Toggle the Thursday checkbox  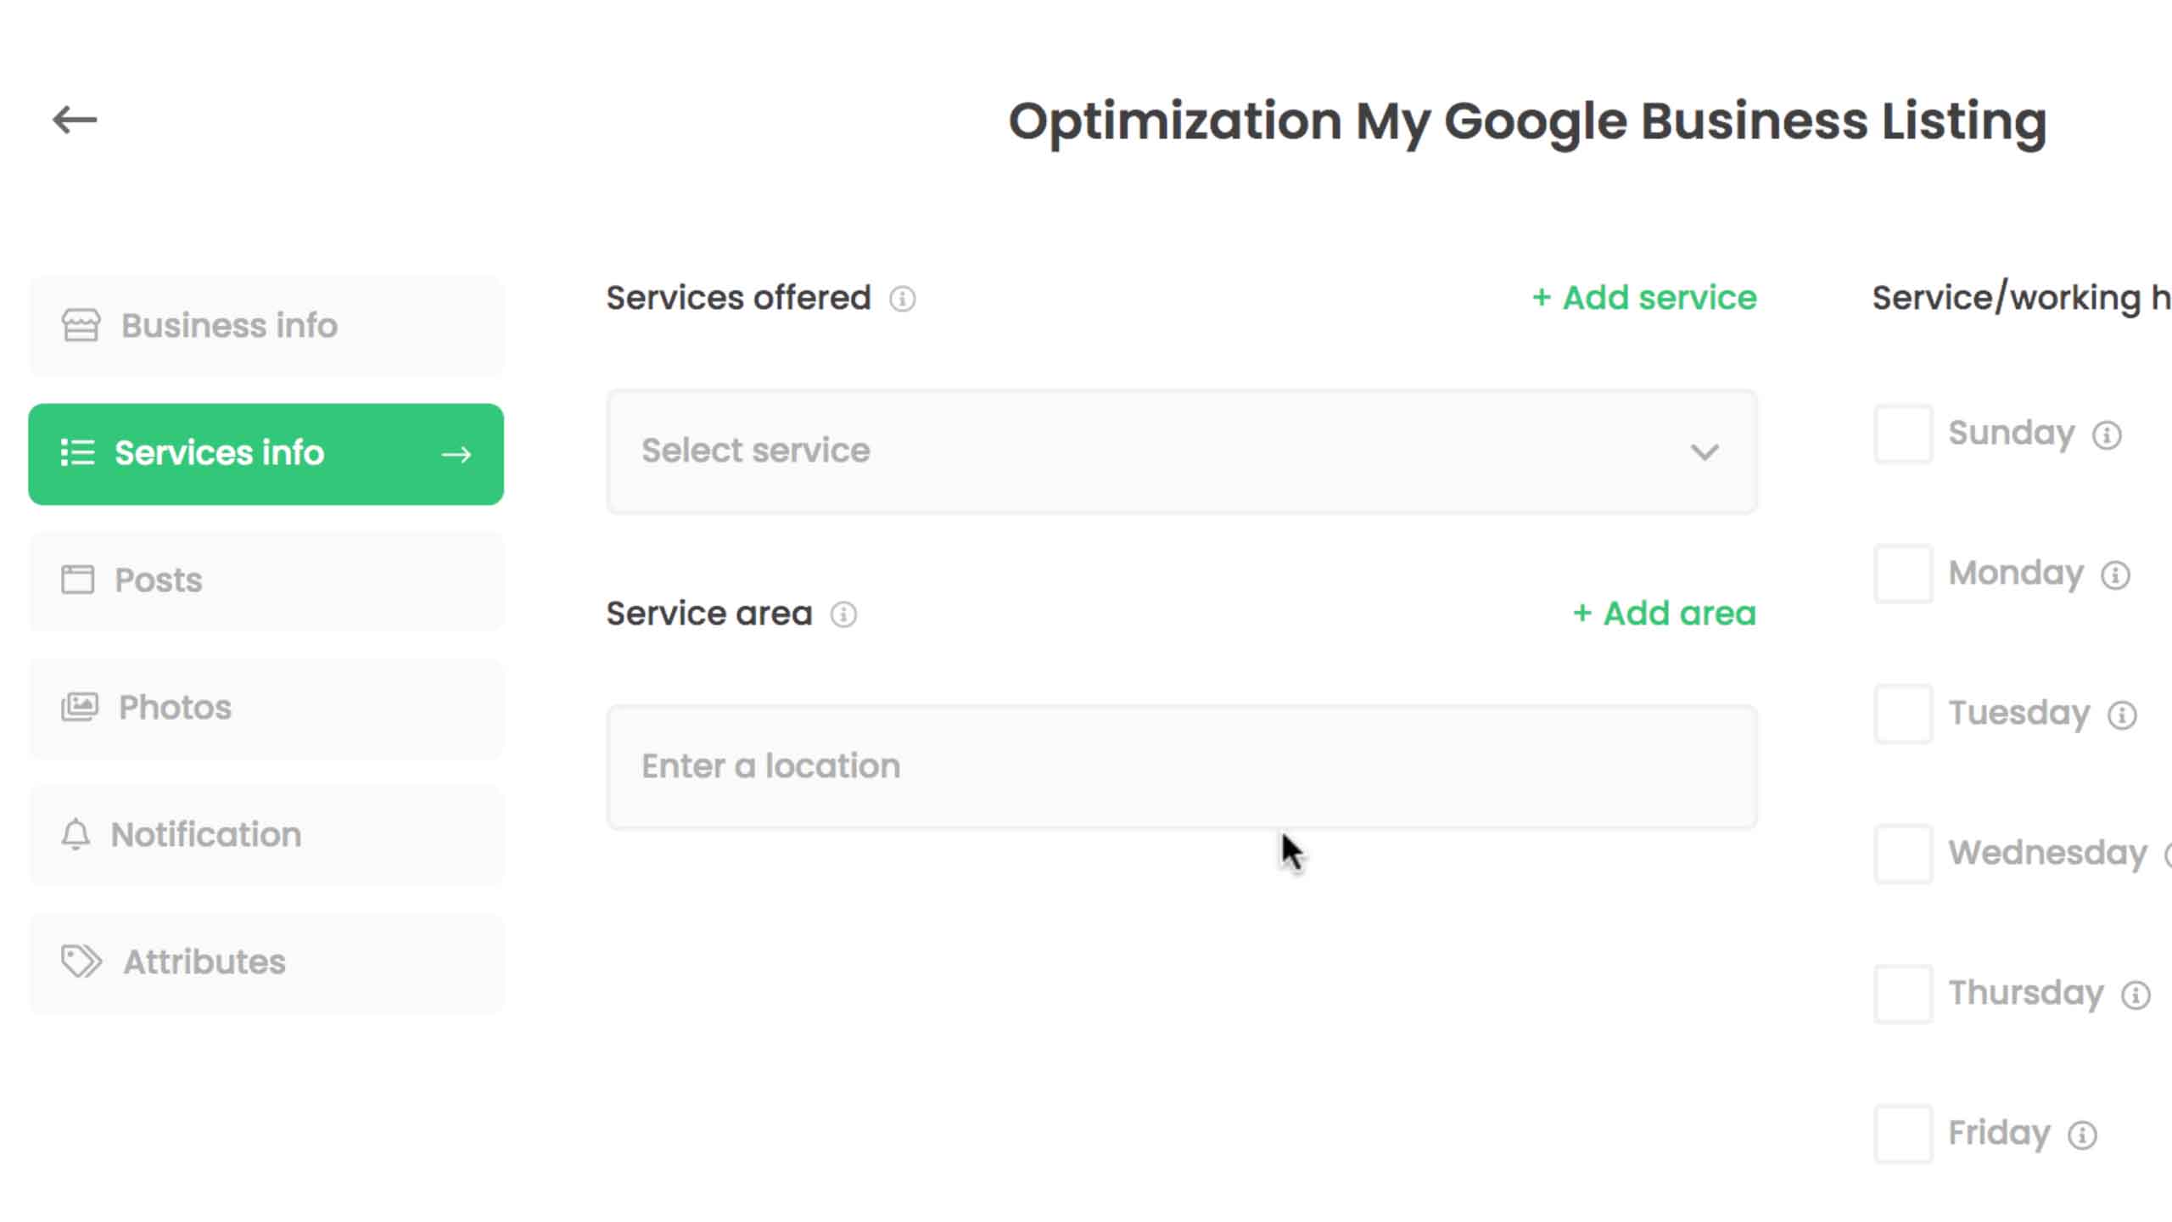tap(1903, 994)
